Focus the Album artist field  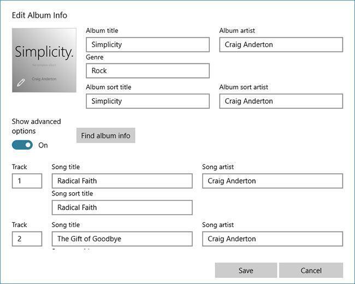[x=281, y=45]
